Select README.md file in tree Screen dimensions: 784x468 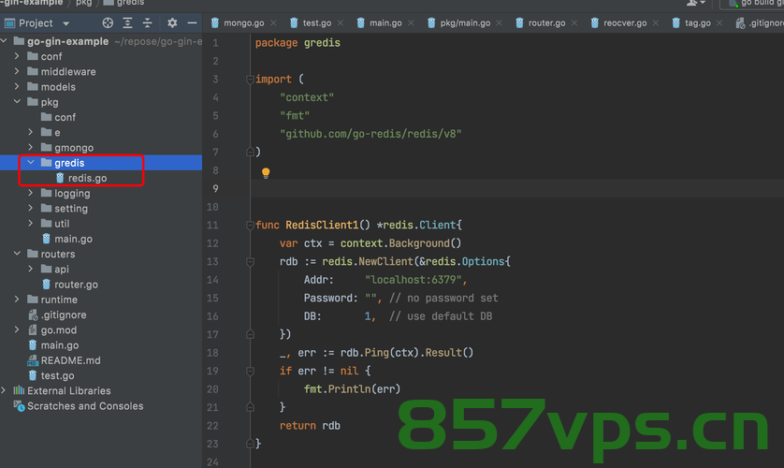pyautogui.click(x=70, y=360)
